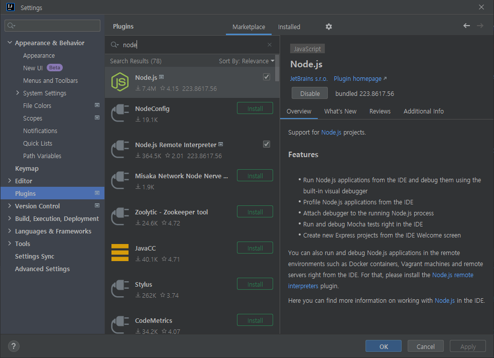Click the Zoolytic plugin icon

[119, 216]
